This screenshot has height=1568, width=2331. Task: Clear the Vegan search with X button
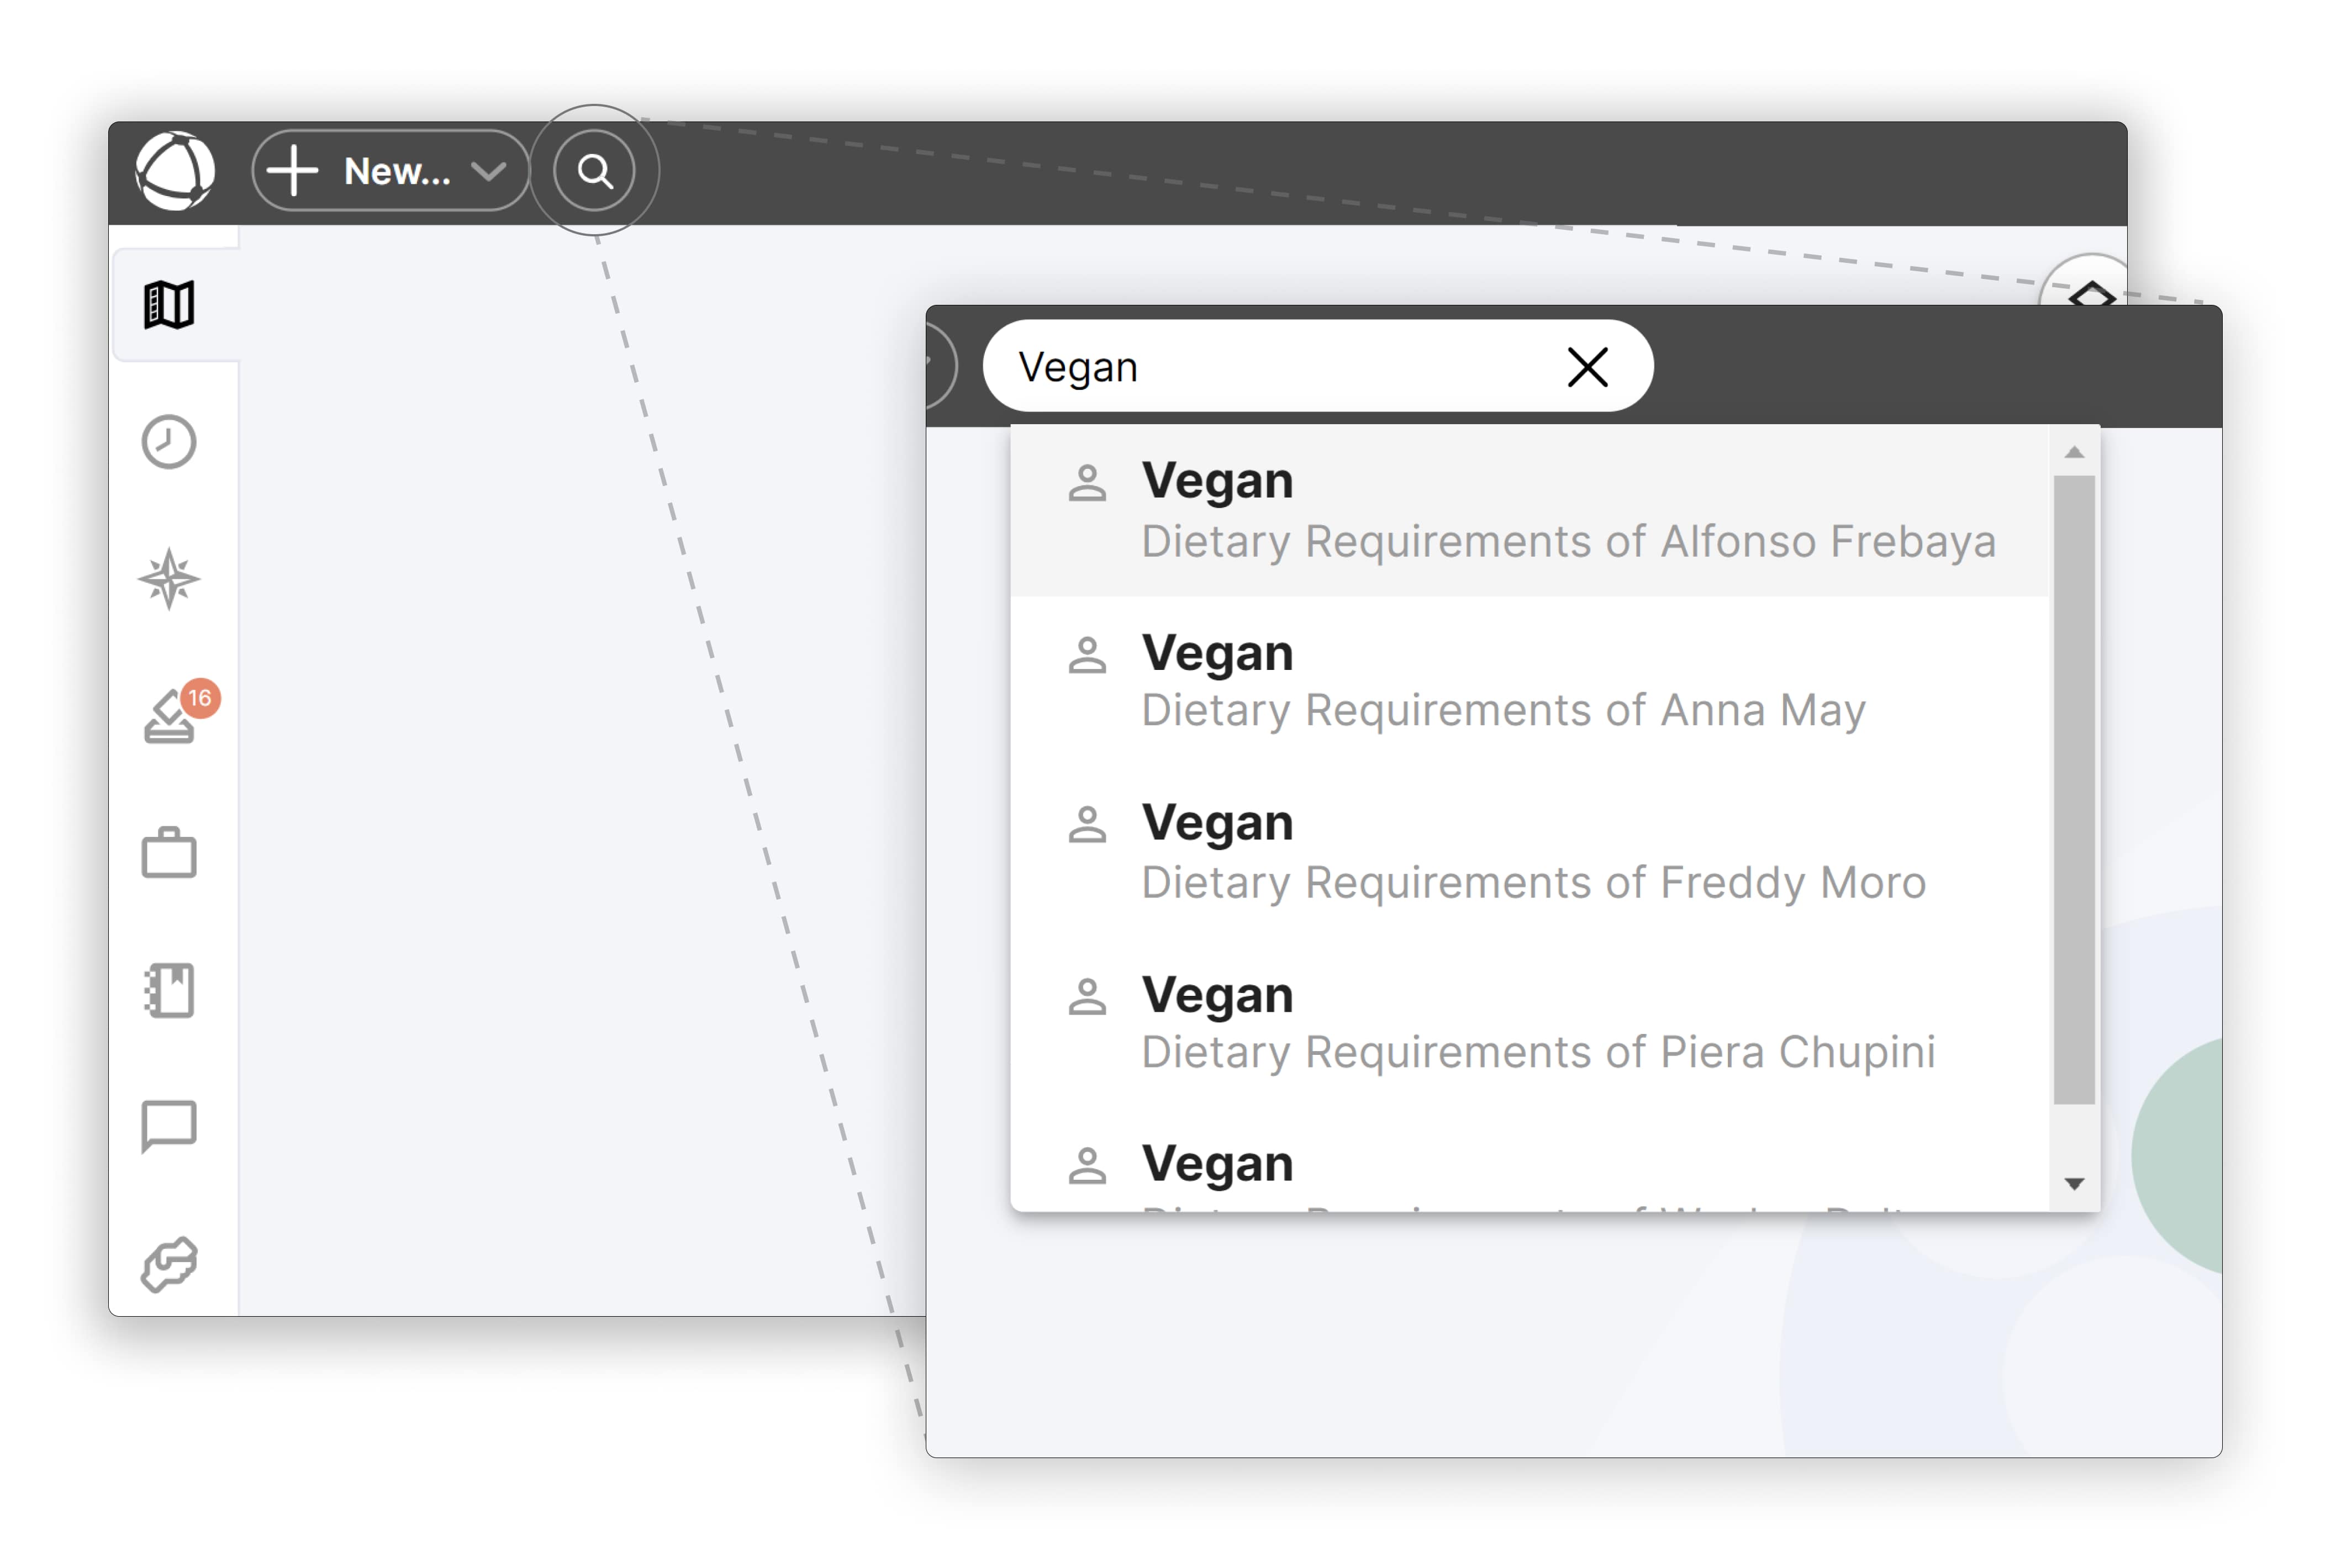point(1587,367)
